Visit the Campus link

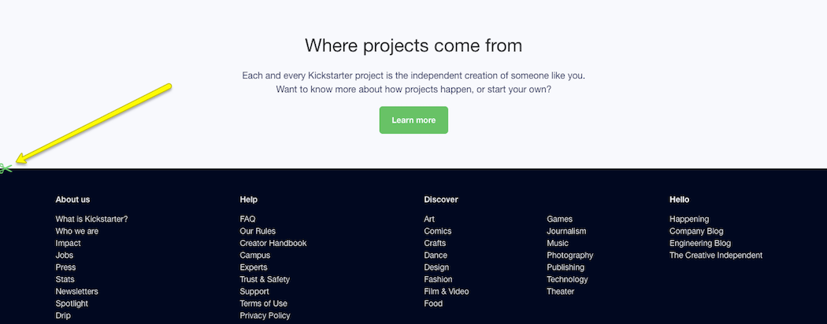[x=254, y=256]
